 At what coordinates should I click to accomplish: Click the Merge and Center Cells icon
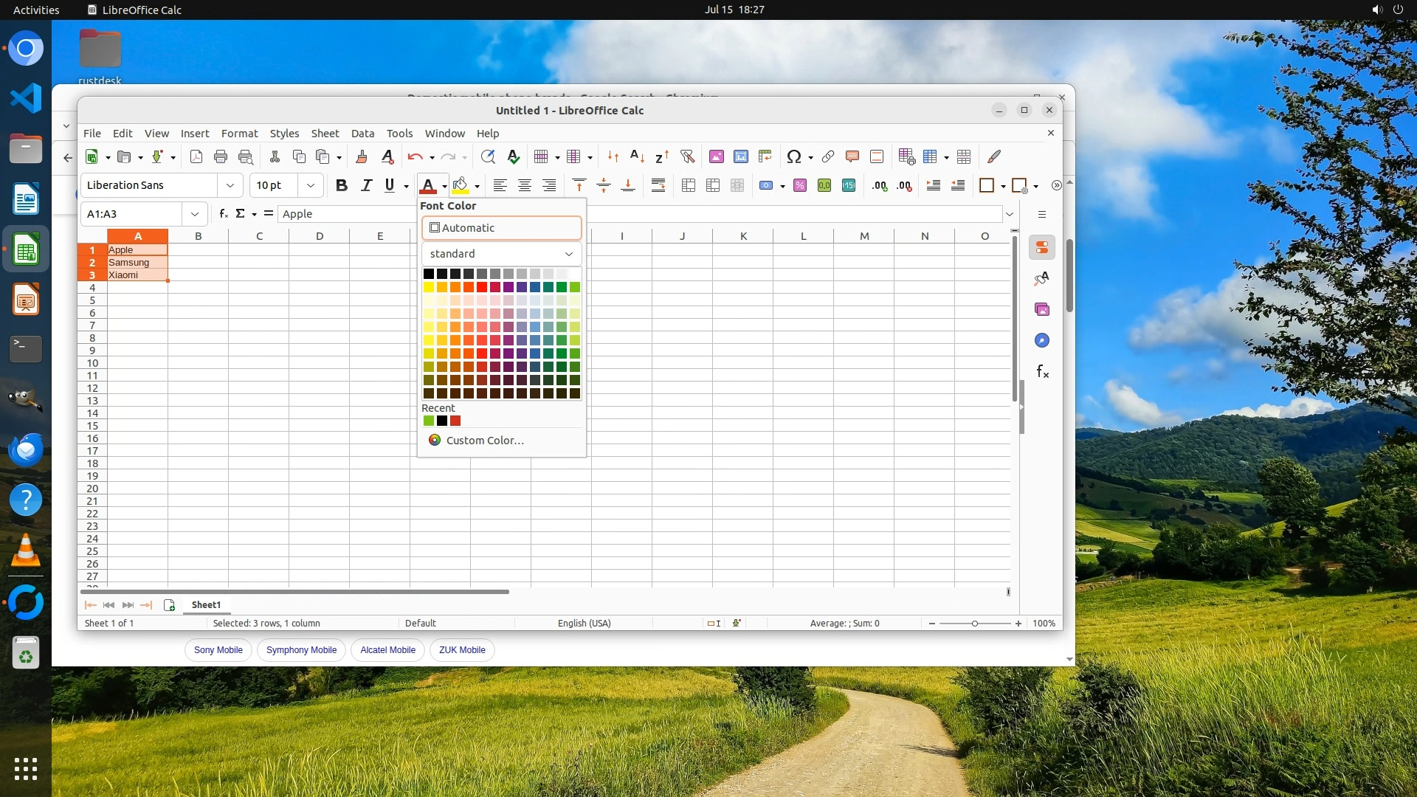click(x=689, y=185)
